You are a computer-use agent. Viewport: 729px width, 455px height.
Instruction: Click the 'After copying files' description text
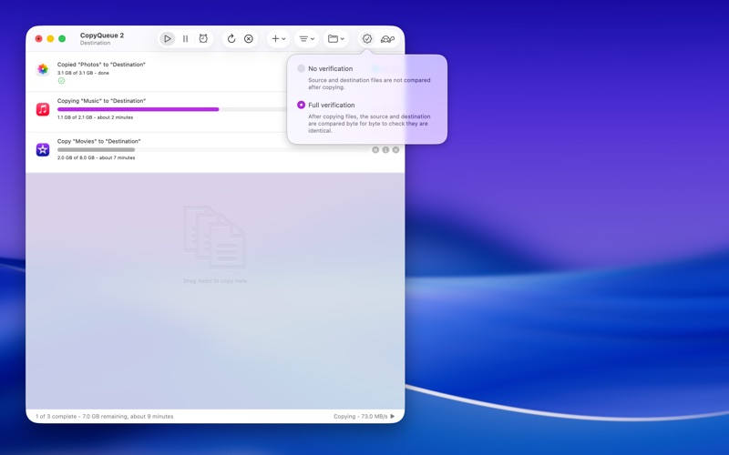[369, 124]
